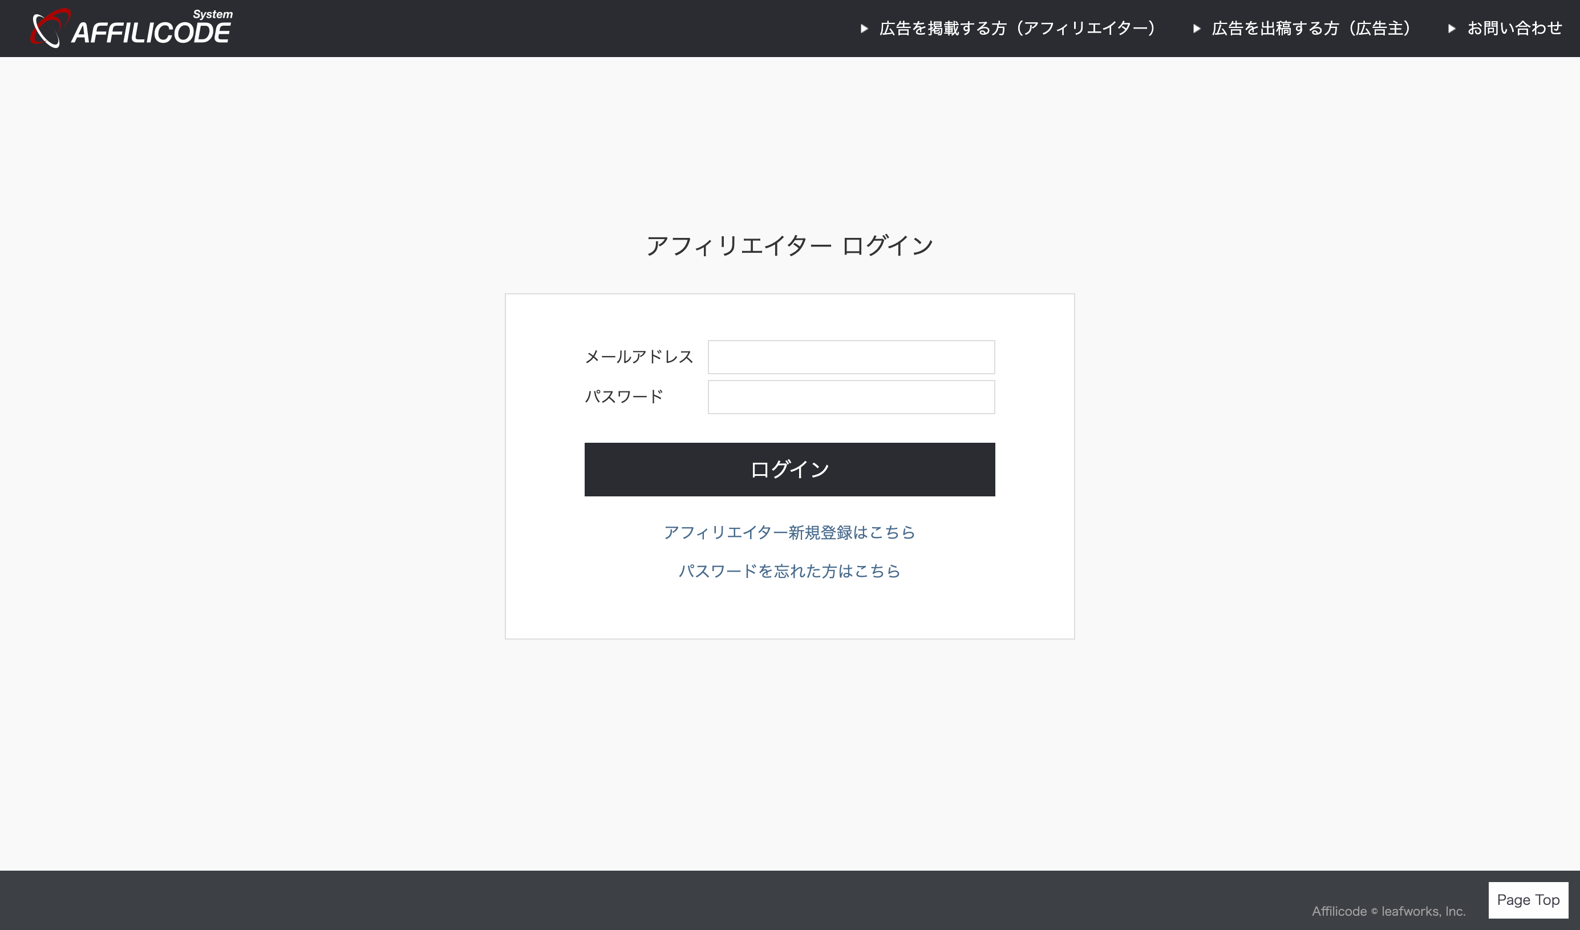
Task: Click the アフィリエイター ログイン heading
Action: pos(789,246)
